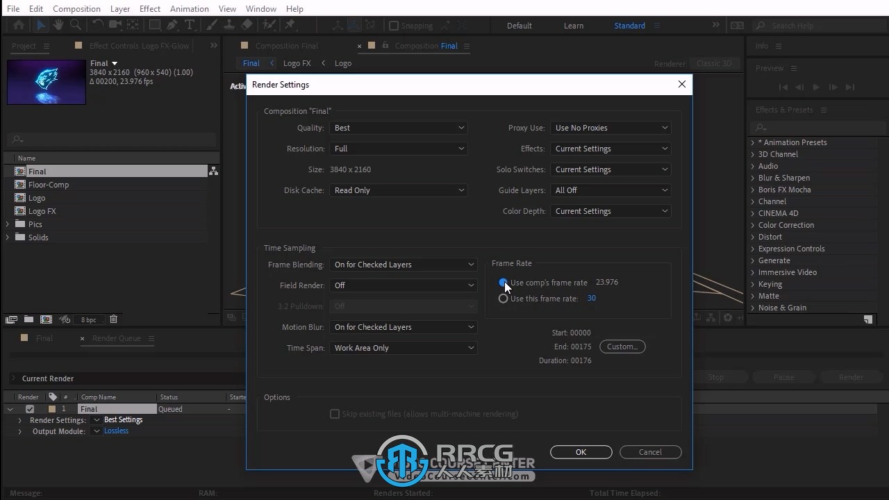The image size is (889, 500).
Task: Open the Color Depth dropdown
Action: point(611,211)
